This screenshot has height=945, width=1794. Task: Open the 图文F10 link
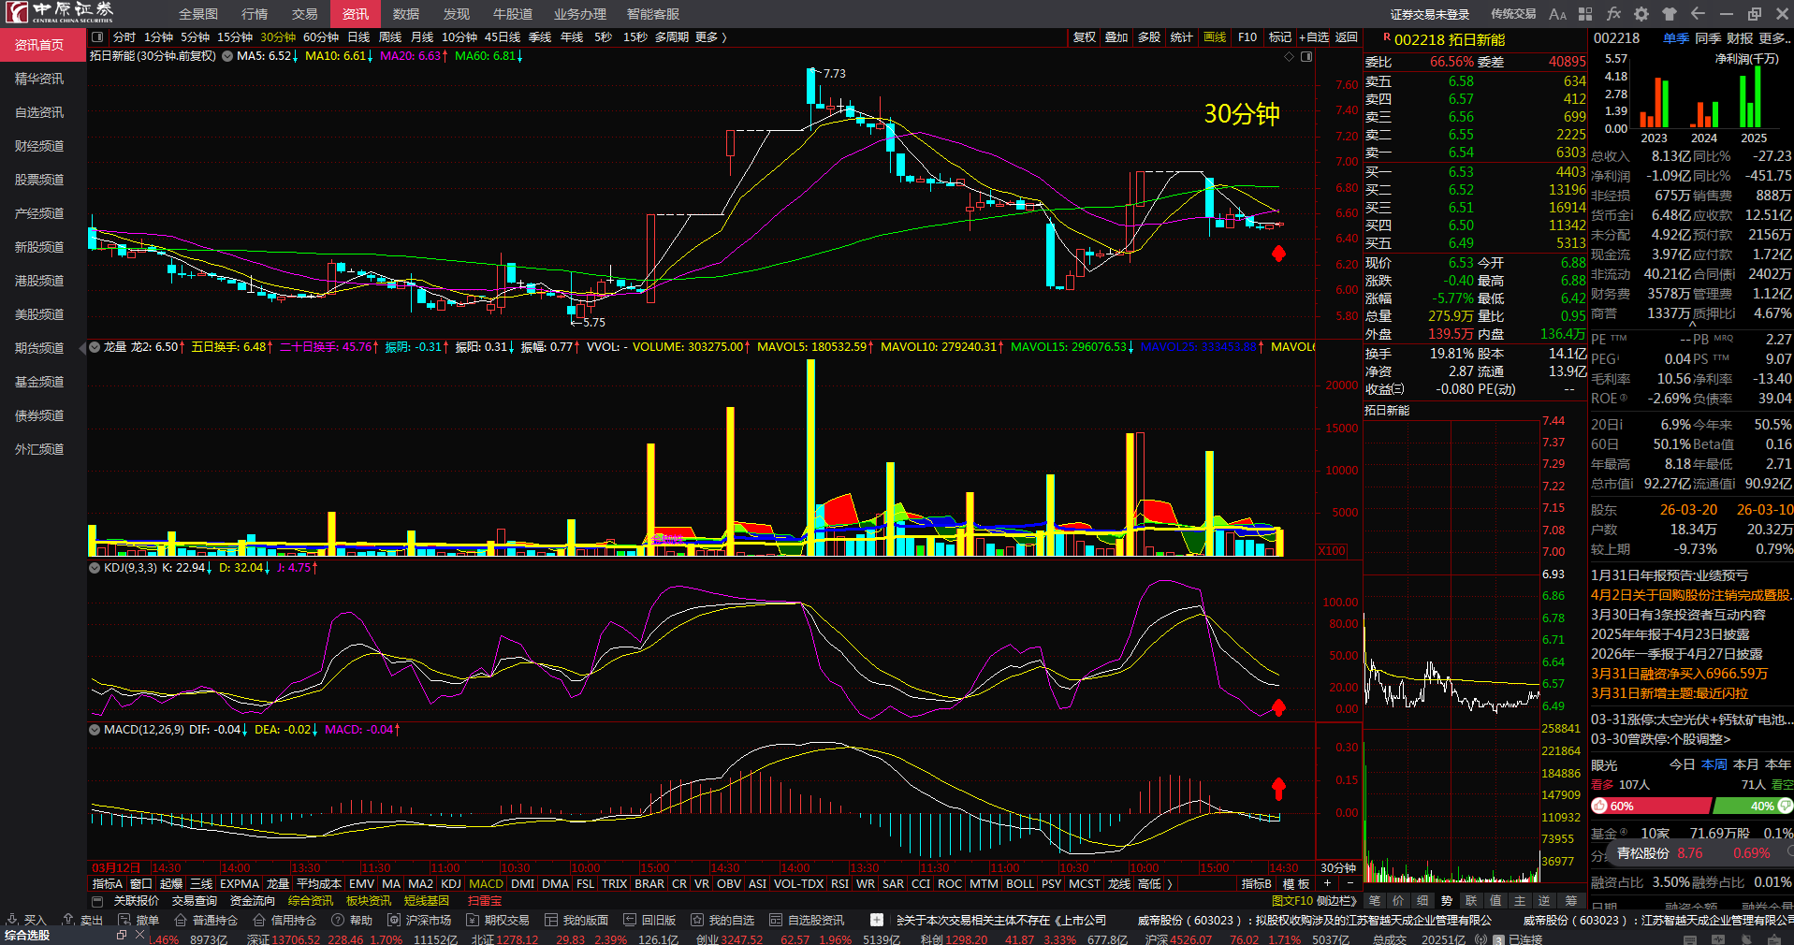coord(1292,900)
